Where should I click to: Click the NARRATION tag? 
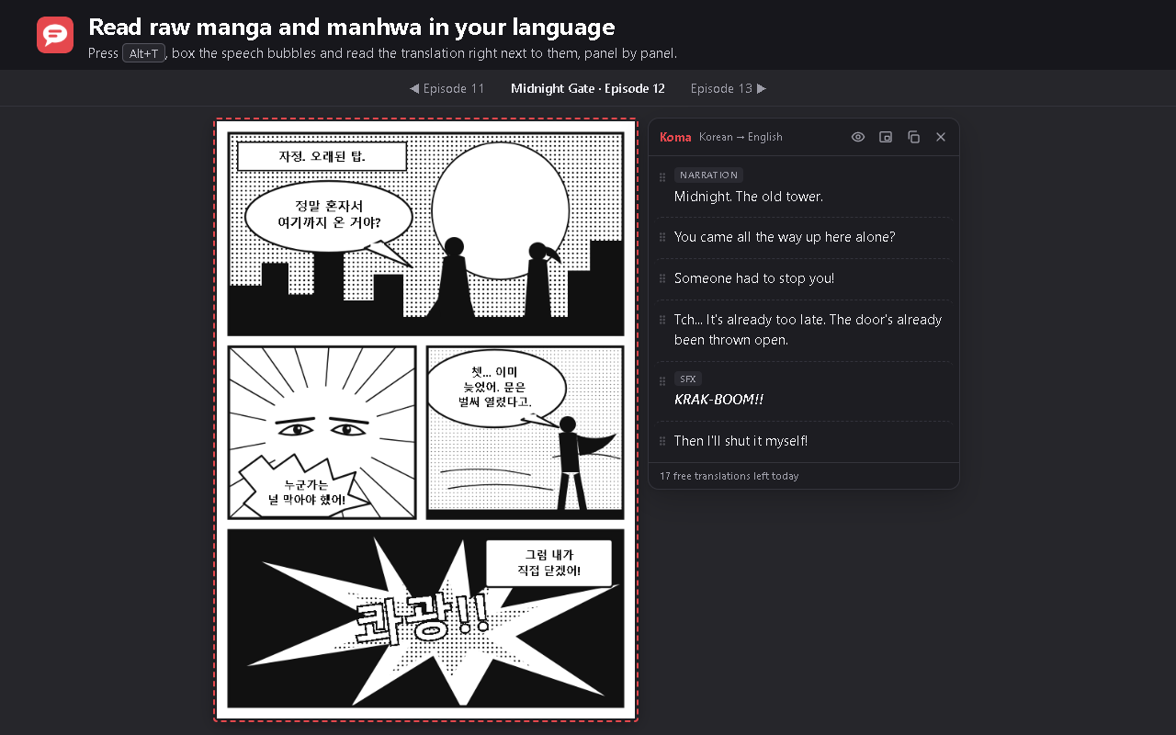click(x=708, y=175)
